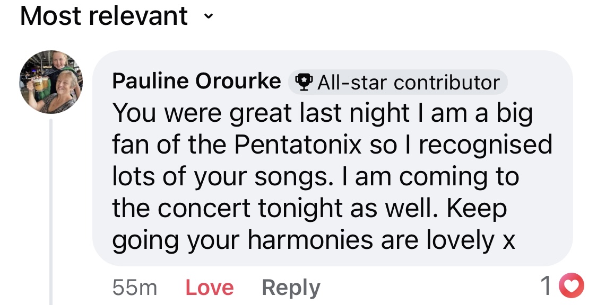Open the Most relevant sort dropdown
This screenshot has width=597, height=305.
point(104,16)
